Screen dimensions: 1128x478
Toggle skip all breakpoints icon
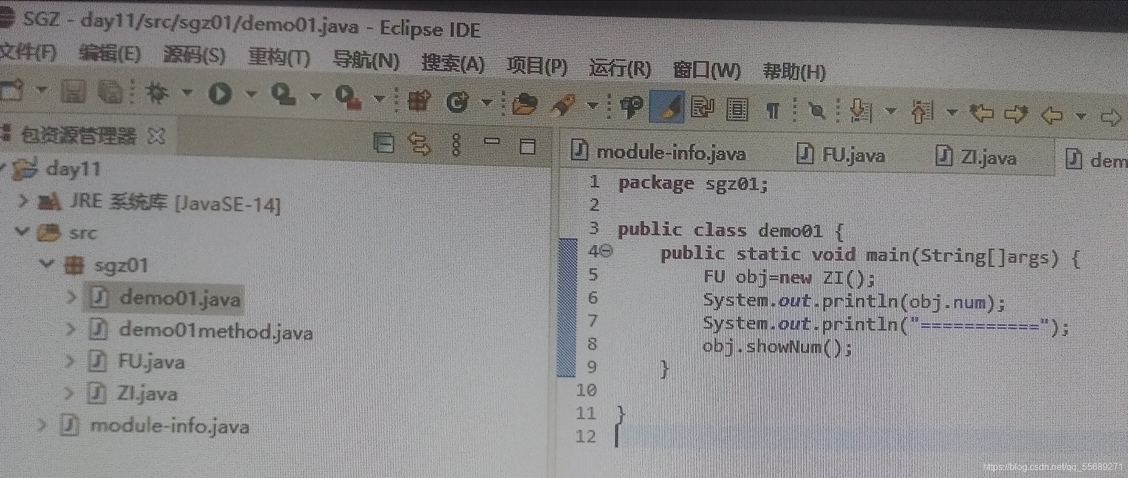tap(816, 110)
